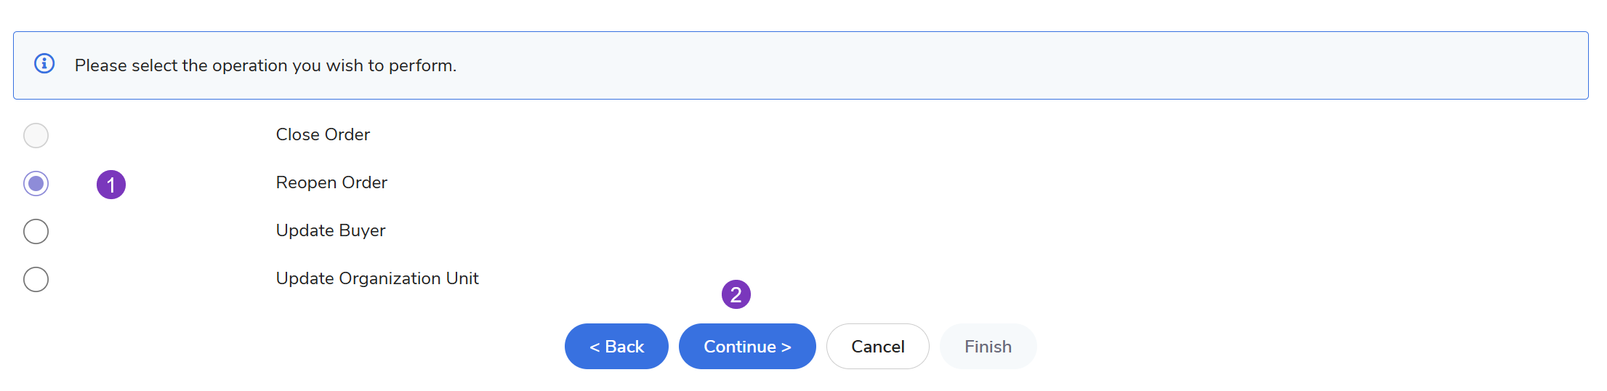Click the purple step 2 marker
Image resolution: width=1607 pixels, height=391 pixels.
[x=736, y=294]
